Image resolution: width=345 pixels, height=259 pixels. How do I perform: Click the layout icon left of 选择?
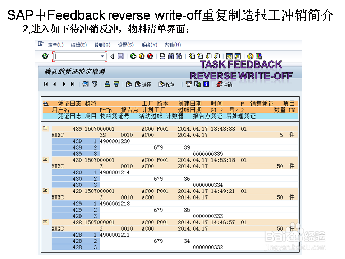(x=129, y=84)
